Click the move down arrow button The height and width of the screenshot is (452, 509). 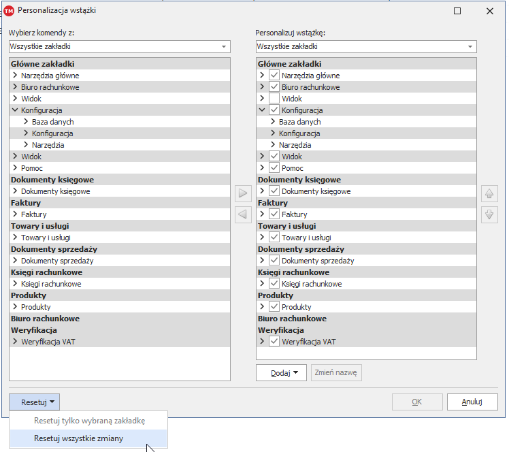(x=489, y=215)
